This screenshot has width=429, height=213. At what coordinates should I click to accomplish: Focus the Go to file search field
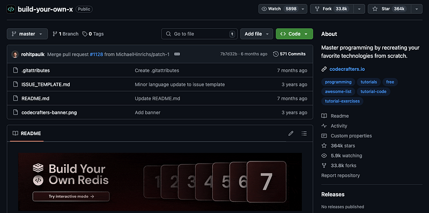199,34
